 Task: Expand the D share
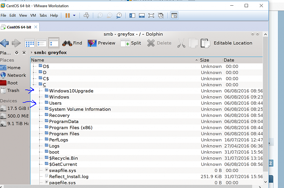33,72
